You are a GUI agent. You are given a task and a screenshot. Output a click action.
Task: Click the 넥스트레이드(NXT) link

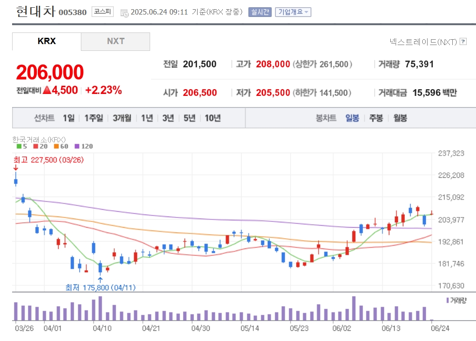click(x=423, y=42)
